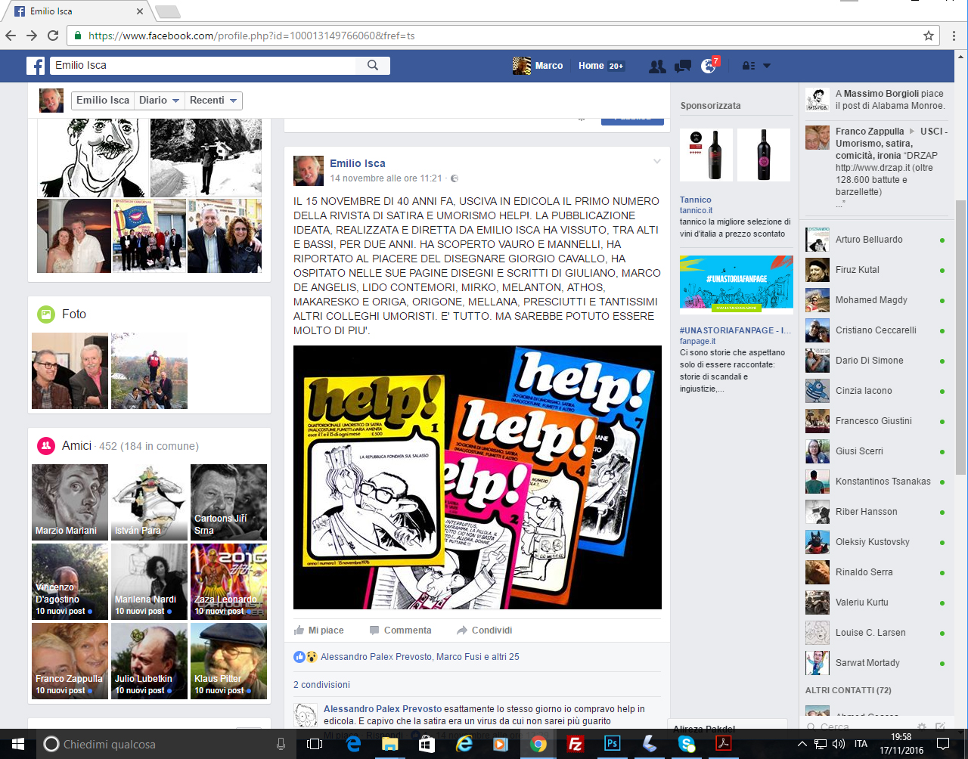Open #UNASTORIAFANPAGE sponsored banner
Viewport: 968px width, 759px height.
click(x=737, y=284)
